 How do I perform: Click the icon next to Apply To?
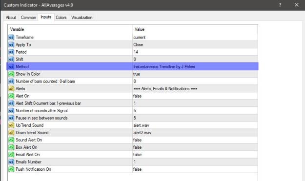pyautogui.click(x=11, y=45)
